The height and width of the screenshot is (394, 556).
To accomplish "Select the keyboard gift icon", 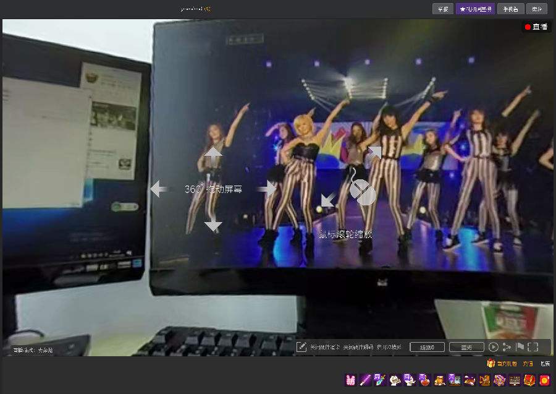I will 515,380.
